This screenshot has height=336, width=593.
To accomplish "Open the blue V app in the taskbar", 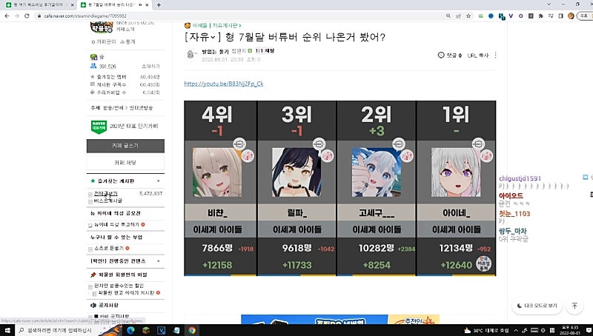I will click(161, 330).
